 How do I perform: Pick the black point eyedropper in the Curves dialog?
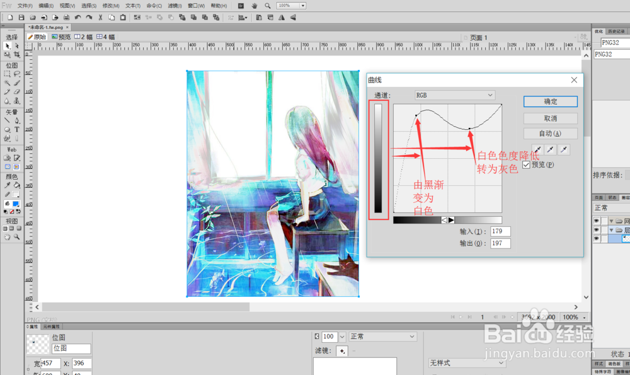click(537, 150)
